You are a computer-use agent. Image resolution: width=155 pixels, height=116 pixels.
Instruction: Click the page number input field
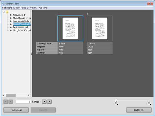(23, 102)
